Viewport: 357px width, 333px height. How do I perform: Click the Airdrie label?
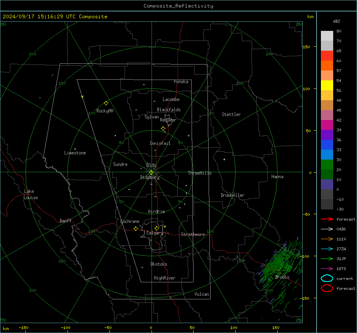(x=156, y=211)
